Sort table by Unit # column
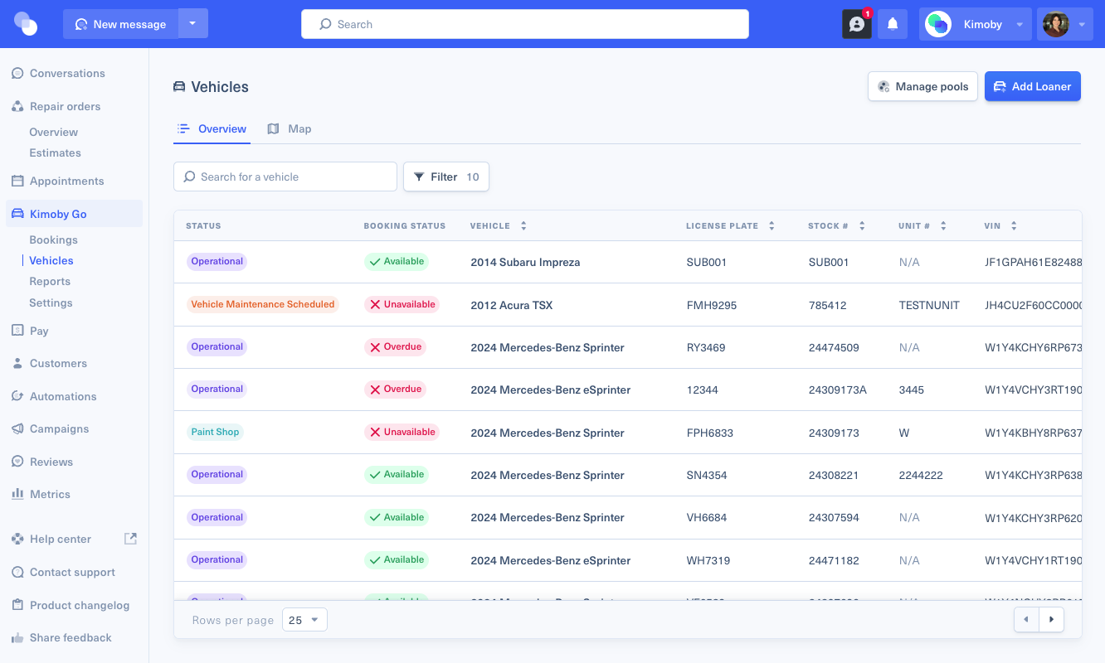This screenshot has height=663, width=1105. (x=943, y=226)
